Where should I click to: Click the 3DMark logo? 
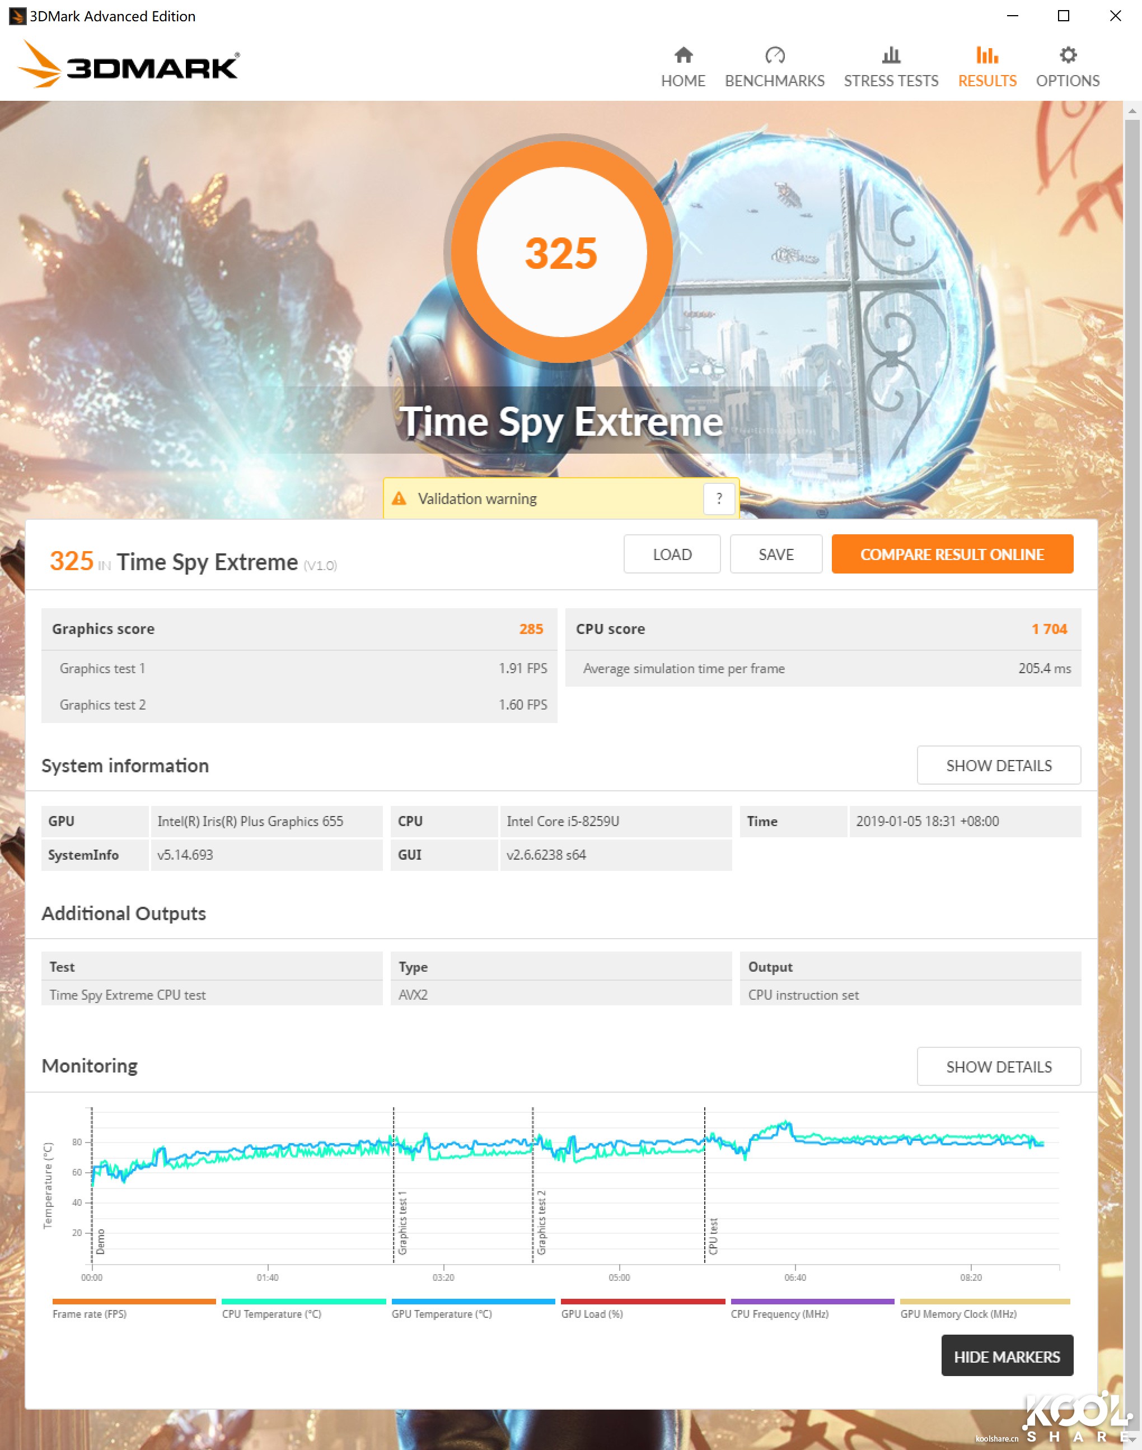pos(128,65)
